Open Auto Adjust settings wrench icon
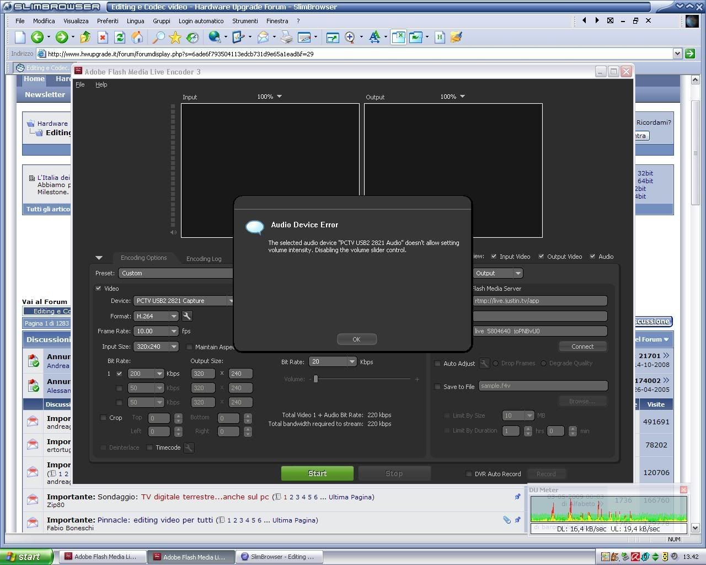 (x=484, y=363)
